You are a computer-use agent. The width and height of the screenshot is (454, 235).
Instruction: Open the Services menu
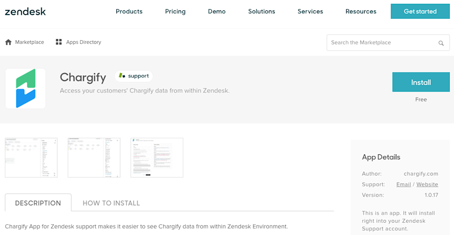tap(310, 11)
